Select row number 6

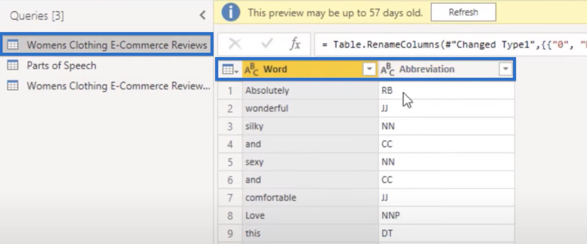tap(230, 180)
